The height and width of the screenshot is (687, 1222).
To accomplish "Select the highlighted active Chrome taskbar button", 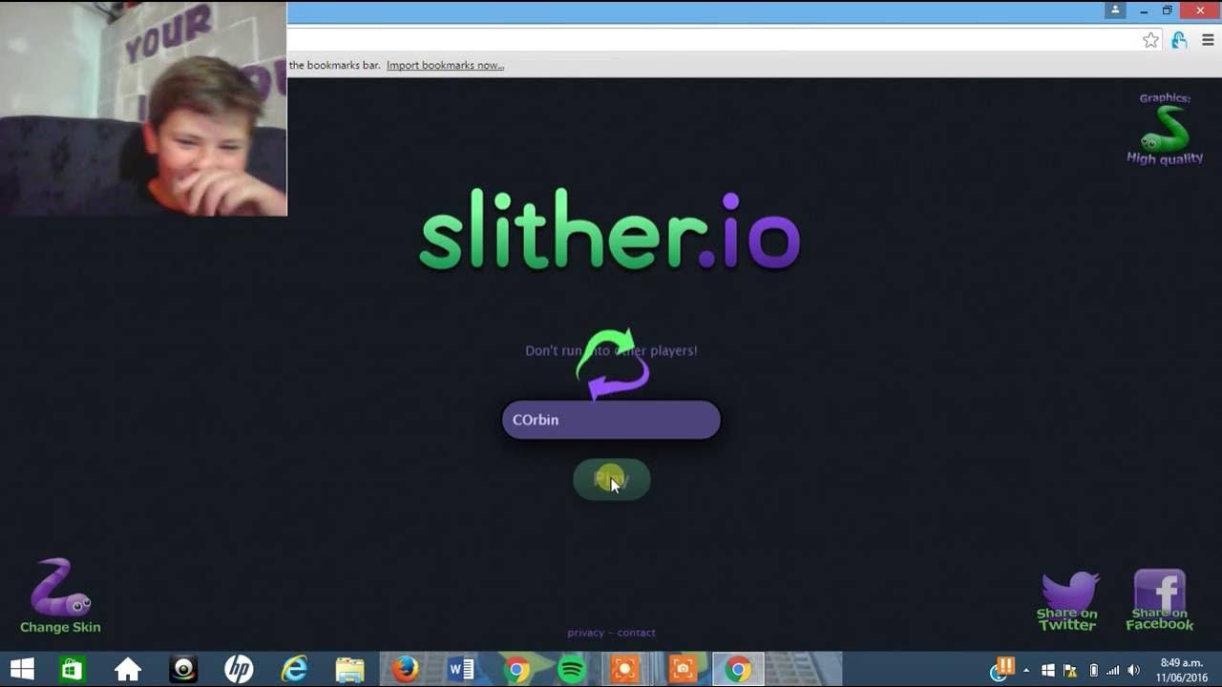I will [x=738, y=670].
